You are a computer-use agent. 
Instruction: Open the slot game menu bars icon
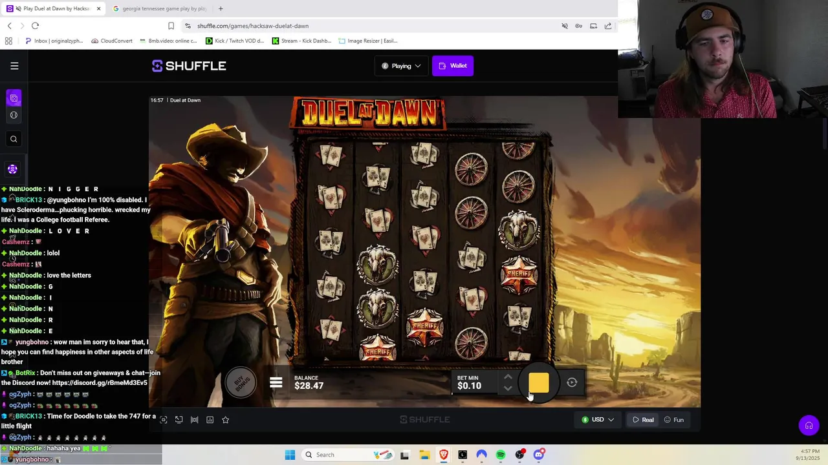(x=276, y=383)
